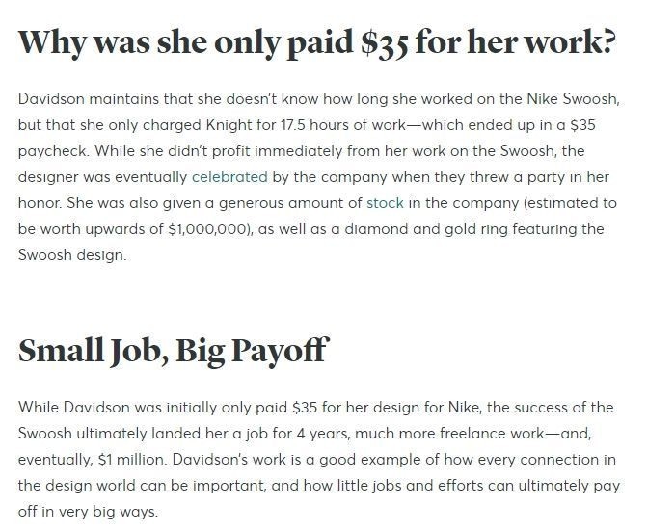Viewport: 647px width, 531px height.
Task: Follow the "stock" link
Action: [385, 203]
